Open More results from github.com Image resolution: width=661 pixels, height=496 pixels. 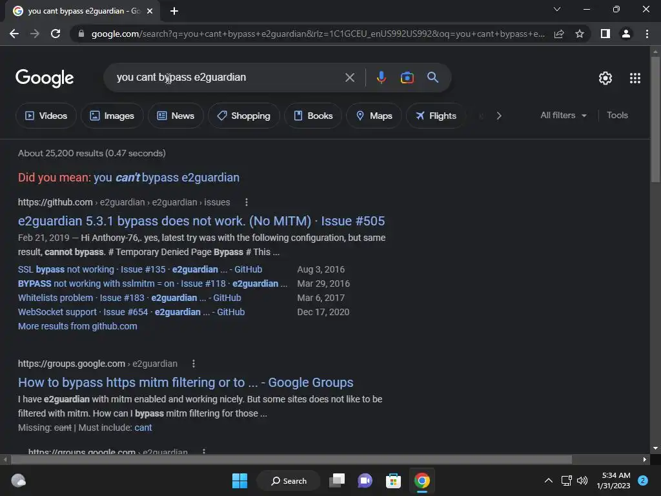tap(77, 326)
